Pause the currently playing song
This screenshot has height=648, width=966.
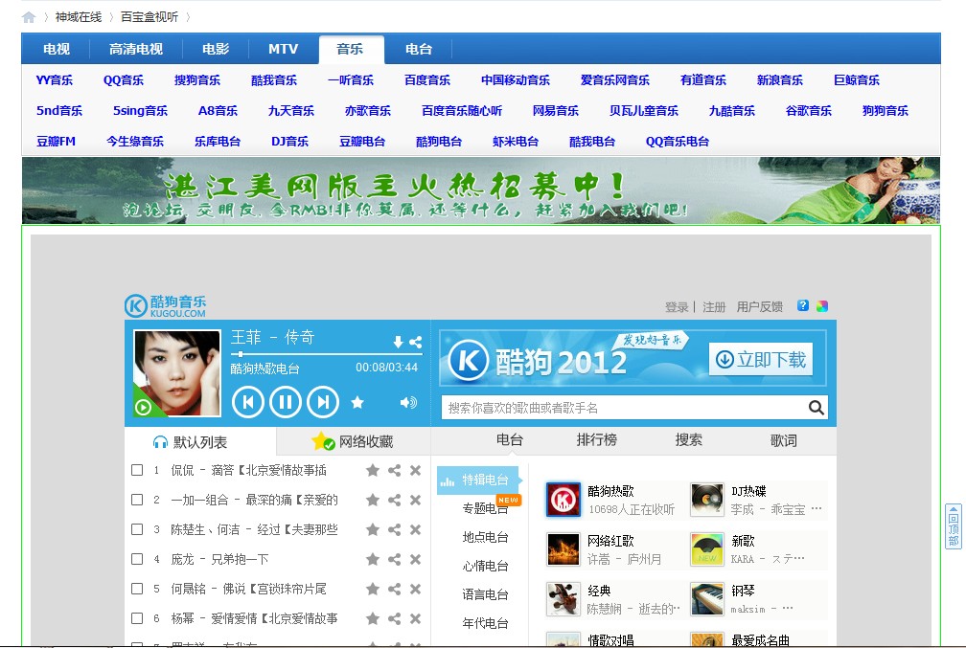[x=286, y=402]
